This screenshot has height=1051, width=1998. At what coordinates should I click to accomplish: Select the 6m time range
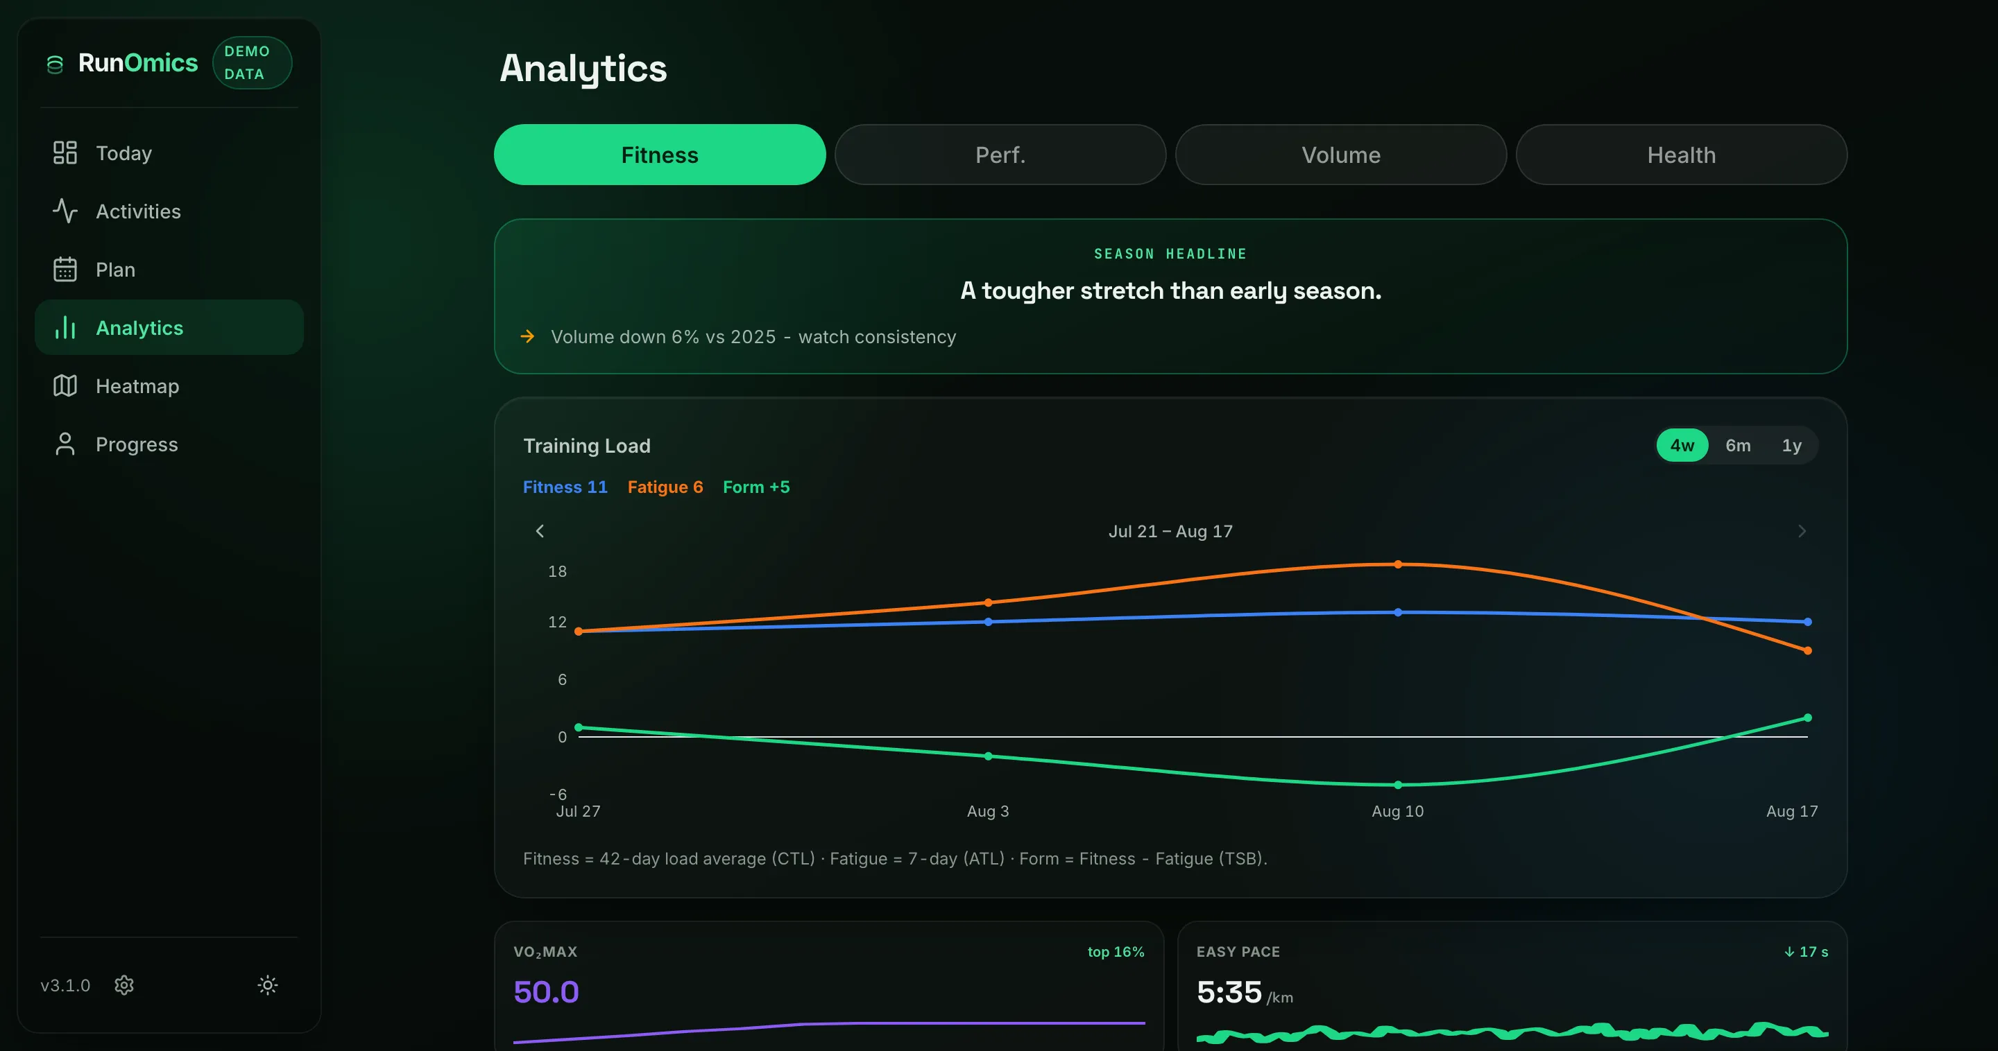pyautogui.click(x=1737, y=446)
